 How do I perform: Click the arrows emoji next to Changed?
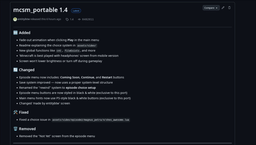(16, 70)
